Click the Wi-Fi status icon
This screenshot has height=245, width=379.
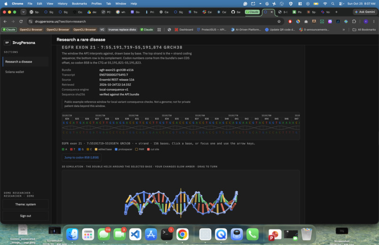coord(325,4)
